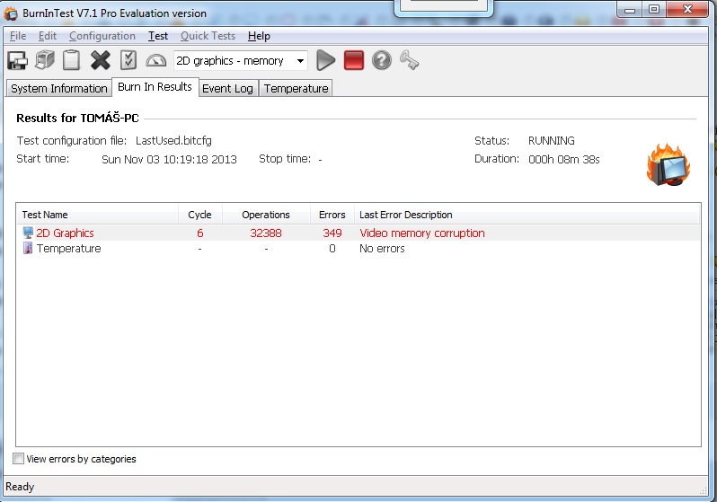
Task: Stop tests with the red stop button
Action: click(353, 60)
